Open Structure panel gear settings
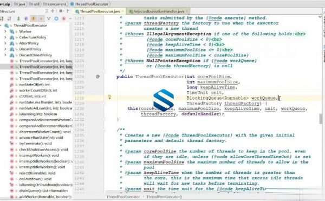Image resolution: width=325 pixels, height=201 pixels. tap(61, 11)
